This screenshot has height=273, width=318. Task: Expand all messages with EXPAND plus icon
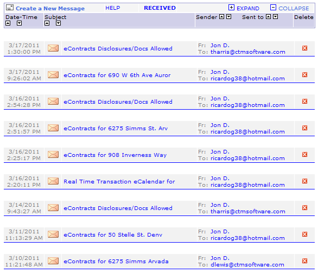(x=231, y=8)
